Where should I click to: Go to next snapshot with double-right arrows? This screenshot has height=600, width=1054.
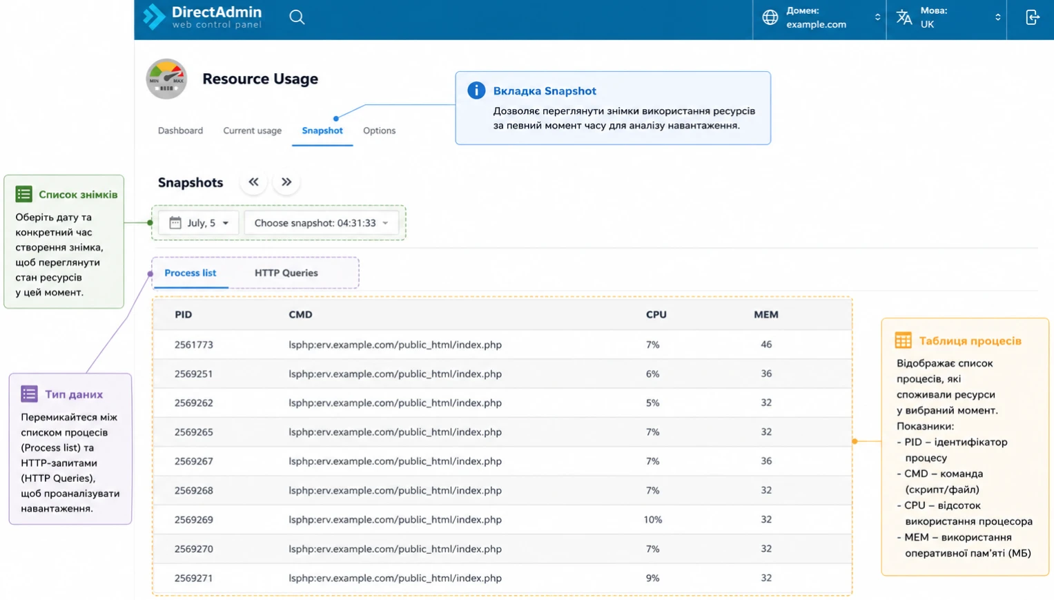tap(286, 182)
